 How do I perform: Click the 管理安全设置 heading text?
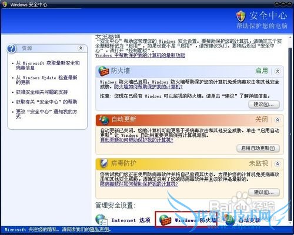click(x=115, y=206)
